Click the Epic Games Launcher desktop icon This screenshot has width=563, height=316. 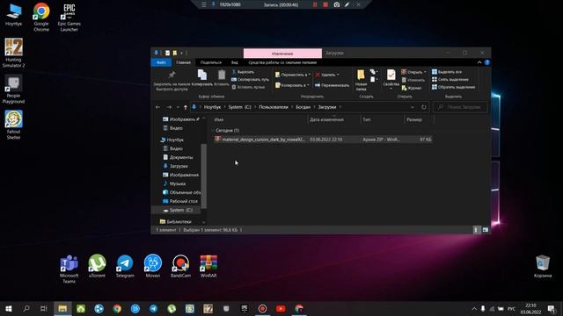[69, 18]
